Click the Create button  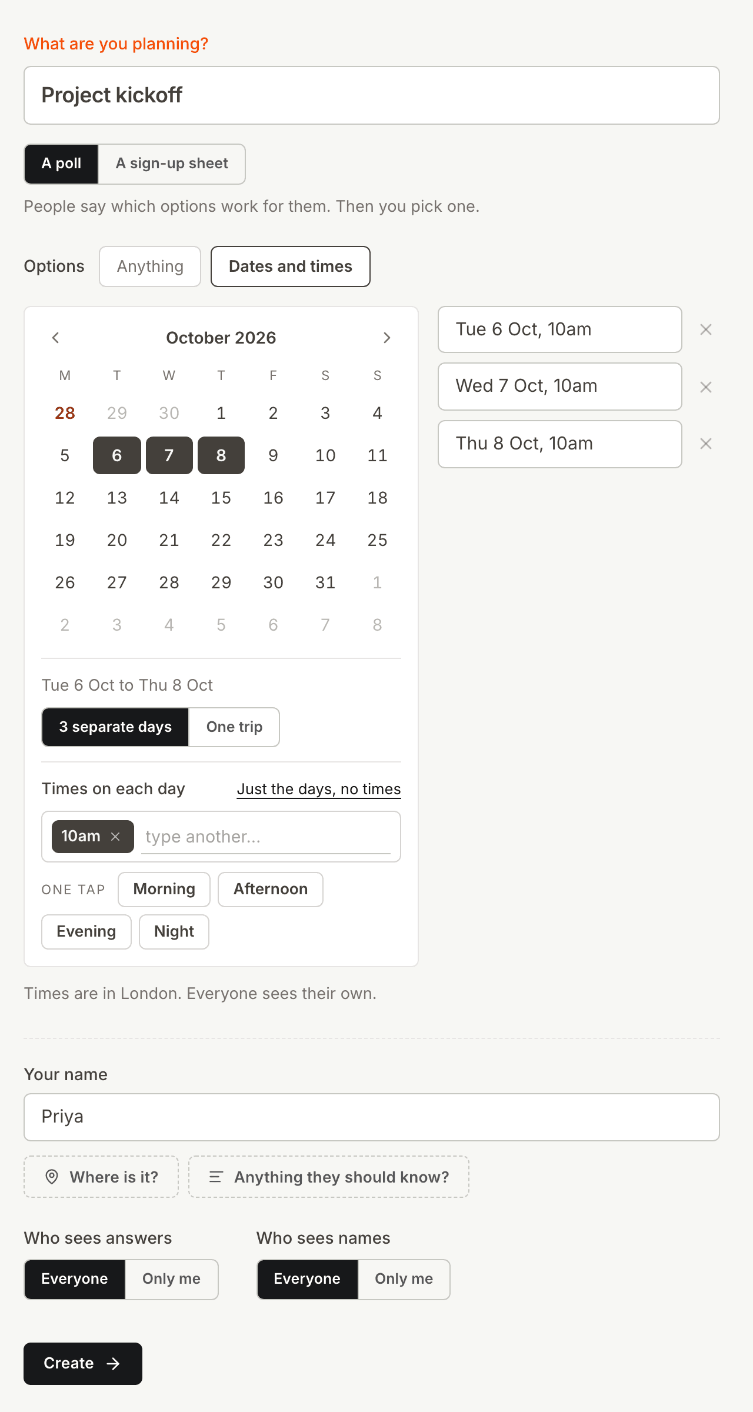point(83,1364)
